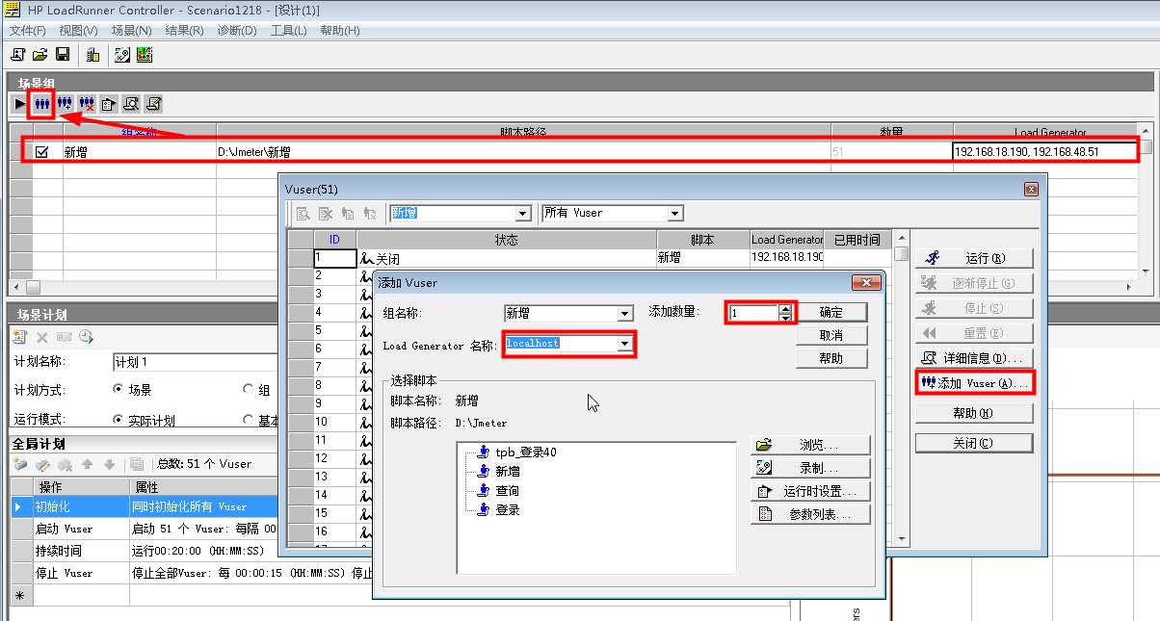1160x621 pixels.
Task: Click the Design view toolbar icon
Action: (x=122, y=55)
